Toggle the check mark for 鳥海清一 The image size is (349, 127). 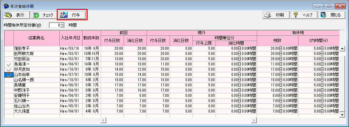(x=9, y=64)
